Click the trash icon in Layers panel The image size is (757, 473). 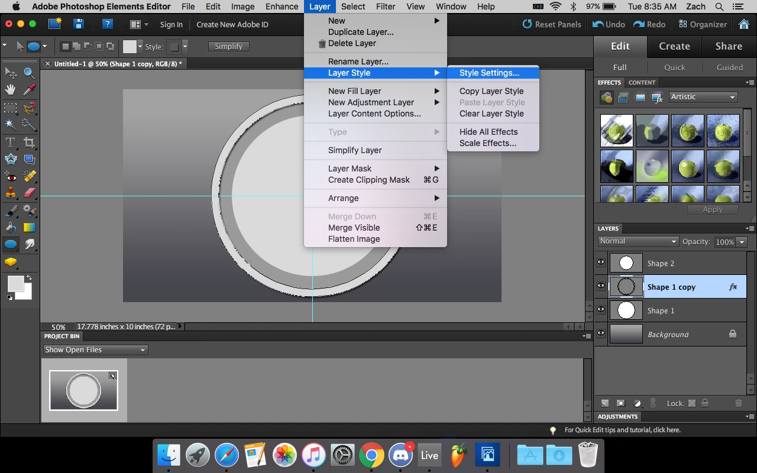pyautogui.click(x=738, y=403)
